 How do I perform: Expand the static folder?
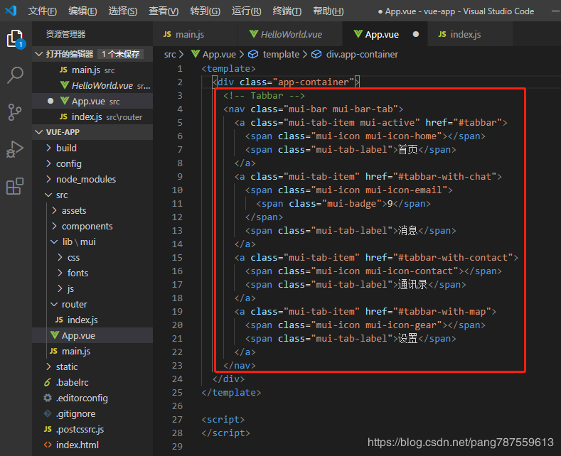[49, 367]
